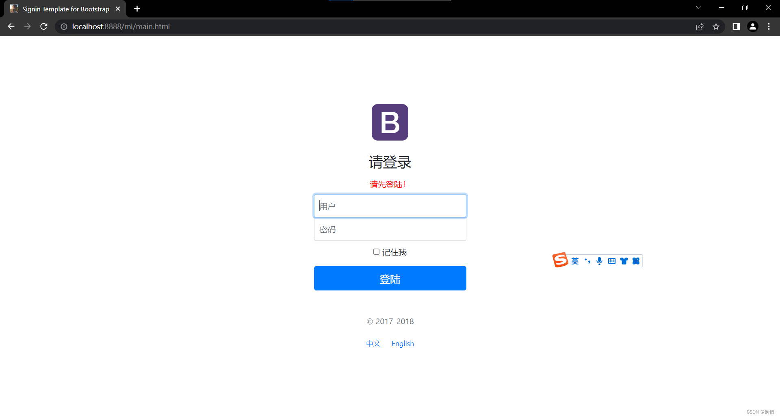Open a new tab with the plus button
The height and width of the screenshot is (418, 780).
(137, 9)
